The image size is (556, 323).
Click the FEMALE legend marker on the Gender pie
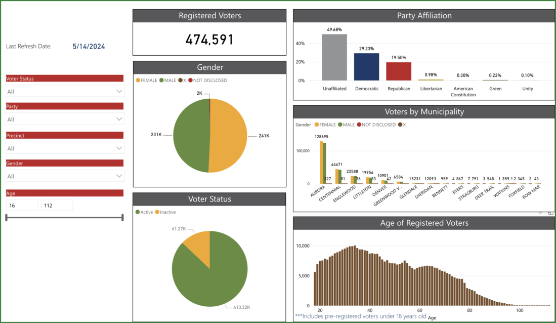[x=138, y=80]
